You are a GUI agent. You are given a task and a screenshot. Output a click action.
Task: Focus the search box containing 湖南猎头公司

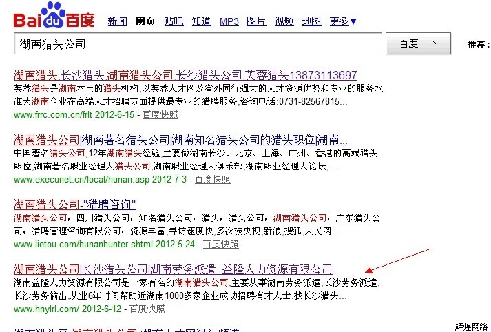198,43
